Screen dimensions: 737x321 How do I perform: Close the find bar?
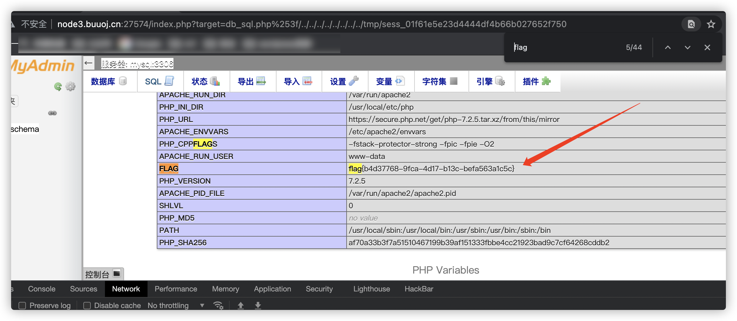(x=707, y=47)
